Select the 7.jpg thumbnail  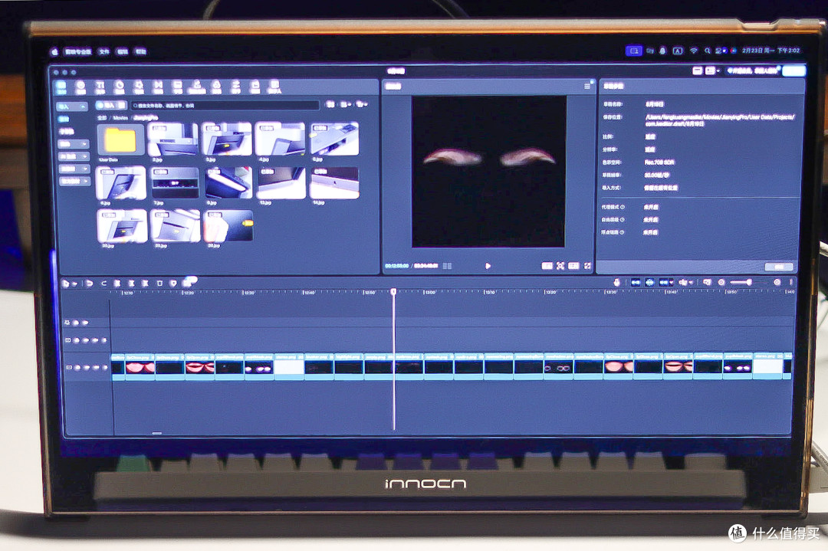(x=175, y=183)
